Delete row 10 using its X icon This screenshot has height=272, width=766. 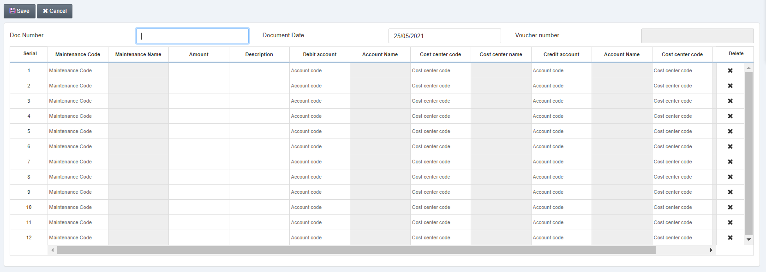click(730, 207)
